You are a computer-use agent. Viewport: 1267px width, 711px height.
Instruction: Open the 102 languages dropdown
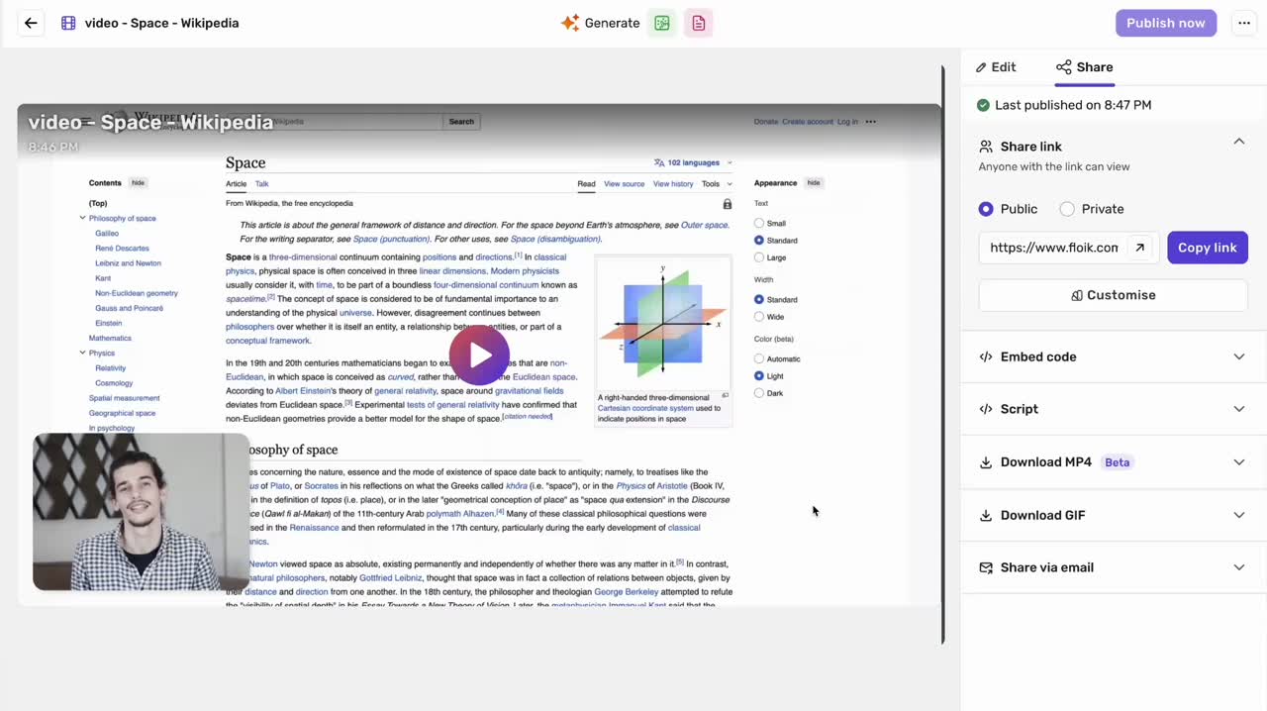pos(693,162)
